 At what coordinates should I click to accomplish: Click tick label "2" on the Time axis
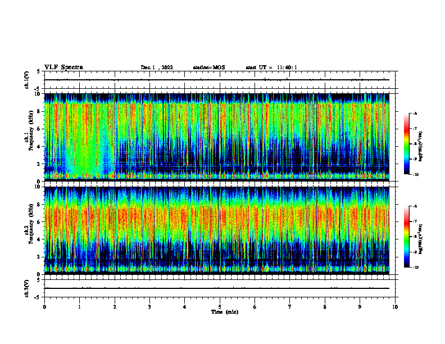[115, 307]
